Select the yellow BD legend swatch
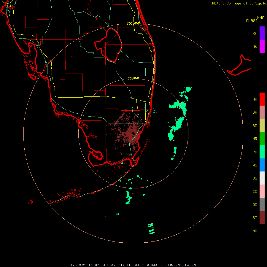 262,125
